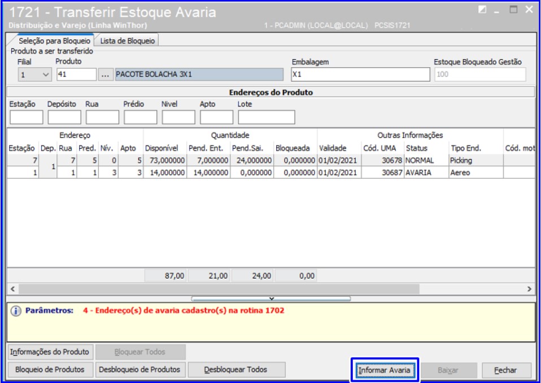Focus the Prédio filter field
The height and width of the screenshot is (383, 541).
click(x=141, y=117)
